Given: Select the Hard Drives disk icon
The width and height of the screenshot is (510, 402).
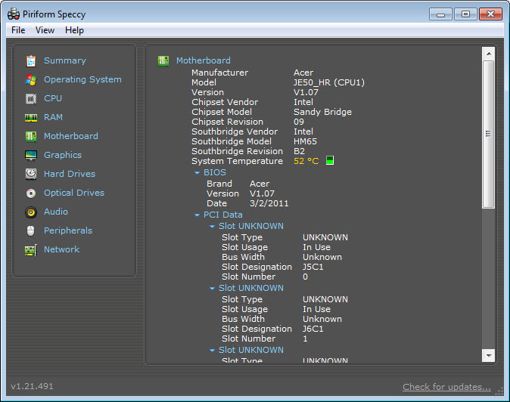Looking at the screenshot, I should tap(31, 175).
